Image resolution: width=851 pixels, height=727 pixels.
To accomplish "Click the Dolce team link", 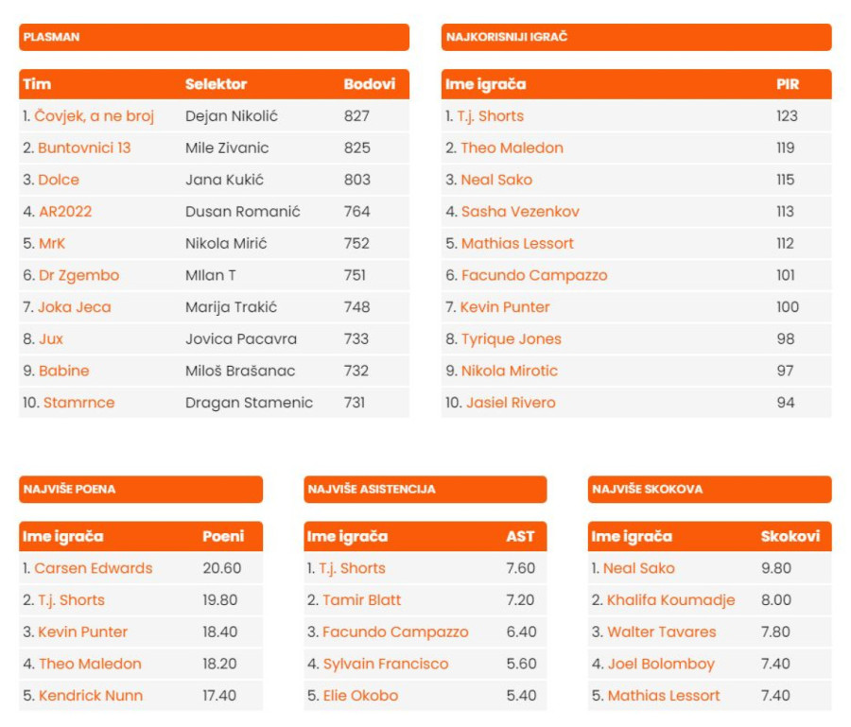I will [x=59, y=180].
